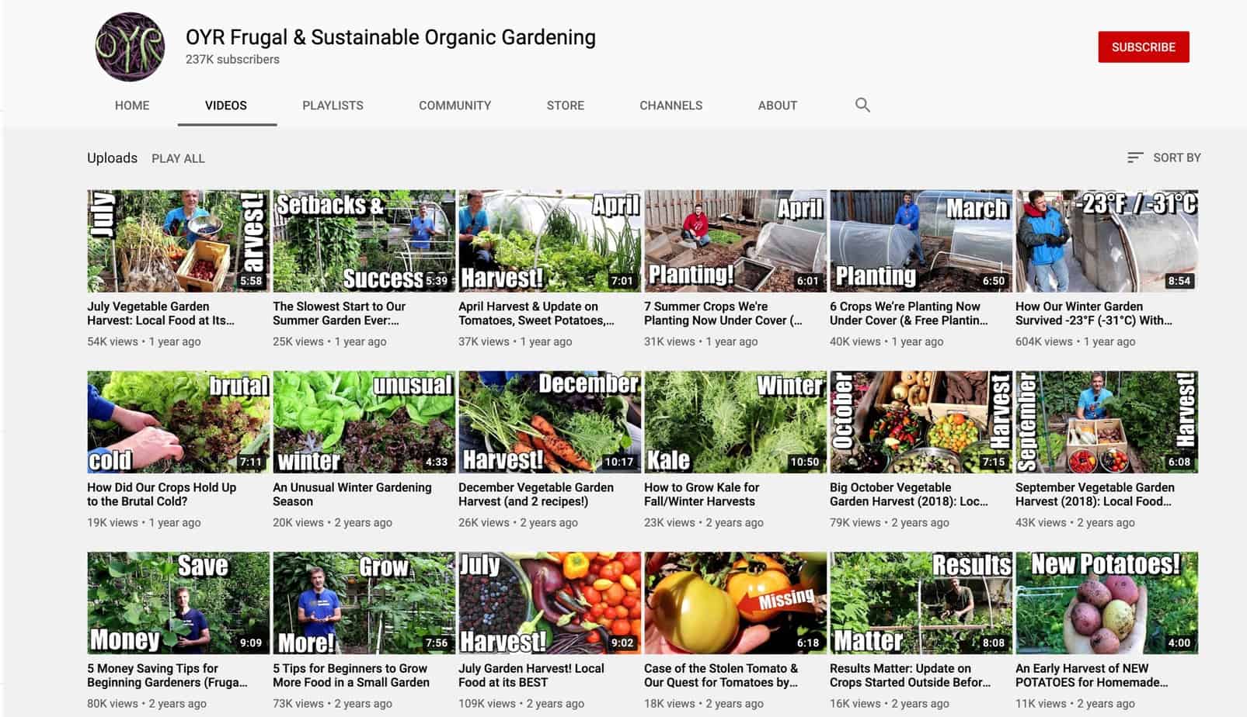Click the OYR channel avatar logo

coord(130,47)
